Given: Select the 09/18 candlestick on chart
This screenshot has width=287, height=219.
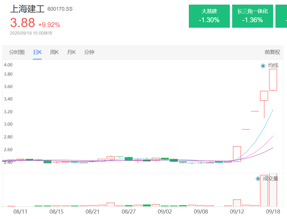Looking at the screenshot, I should pos(273,80).
